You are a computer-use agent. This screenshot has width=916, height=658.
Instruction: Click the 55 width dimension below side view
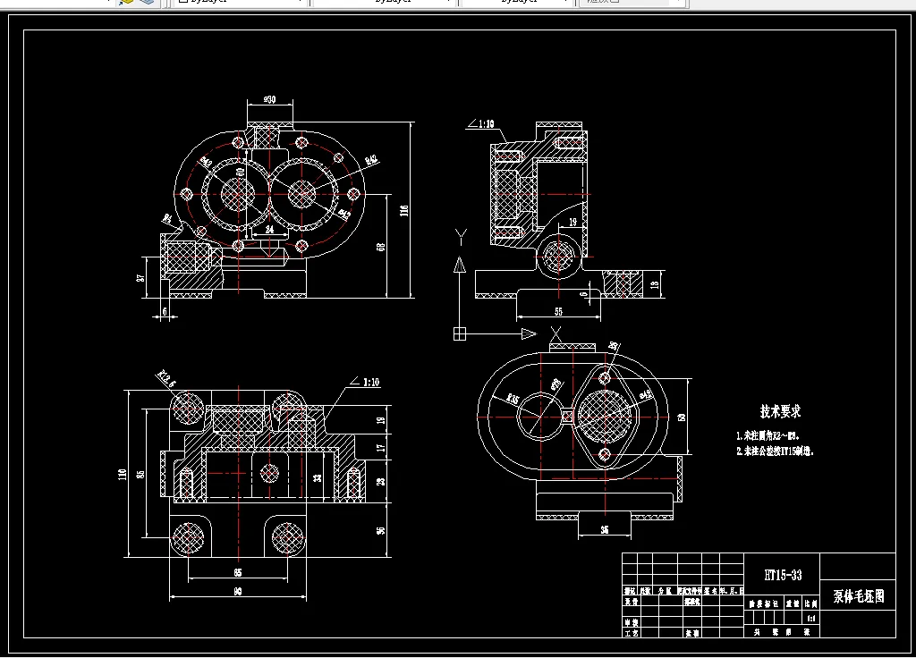click(558, 312)
